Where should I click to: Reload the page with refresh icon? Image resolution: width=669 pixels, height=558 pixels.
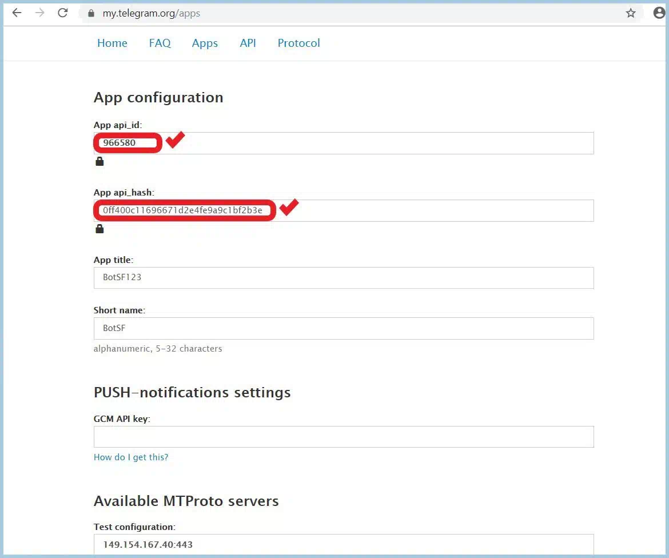(x=63, y=13)
